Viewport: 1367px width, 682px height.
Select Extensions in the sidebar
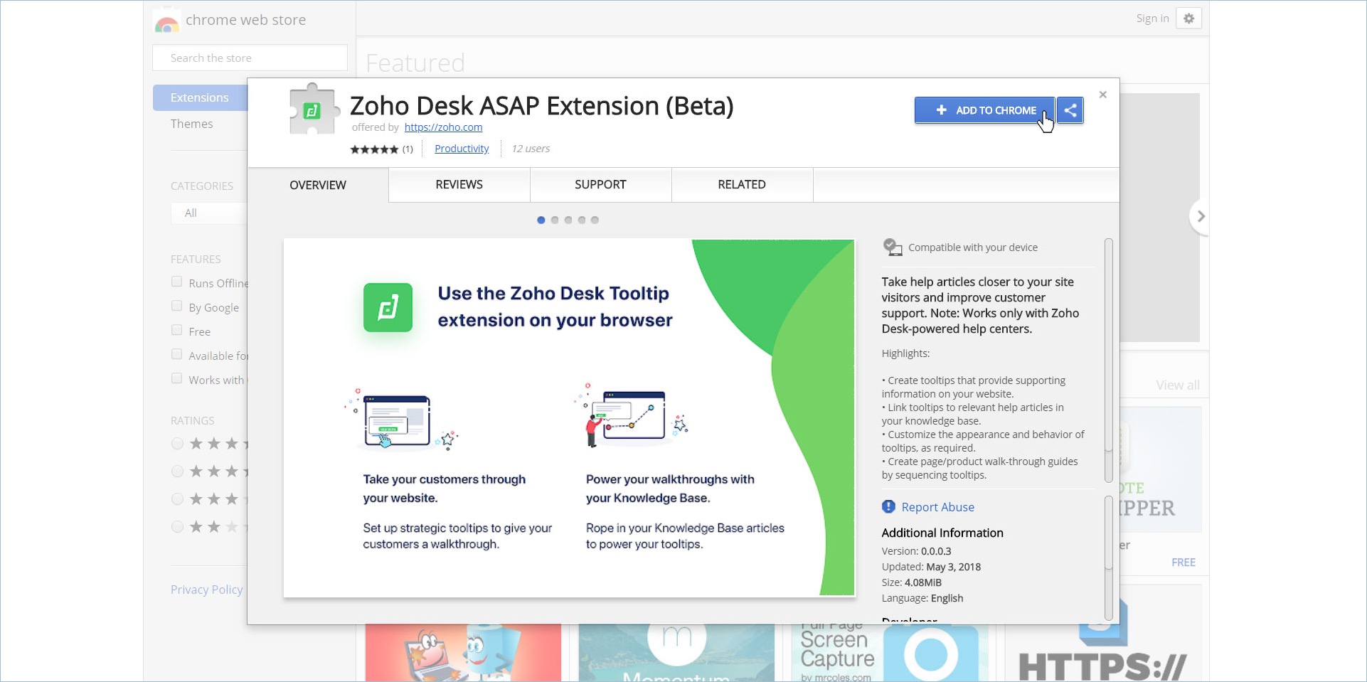coord(200,97)
